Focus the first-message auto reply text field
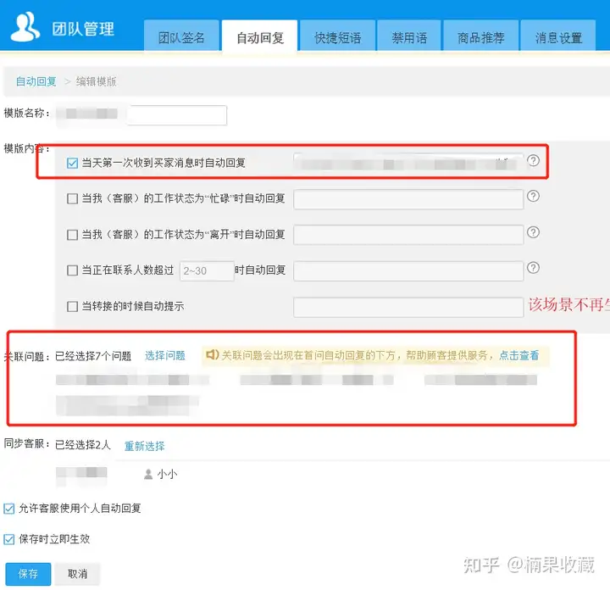 (408, 164)
